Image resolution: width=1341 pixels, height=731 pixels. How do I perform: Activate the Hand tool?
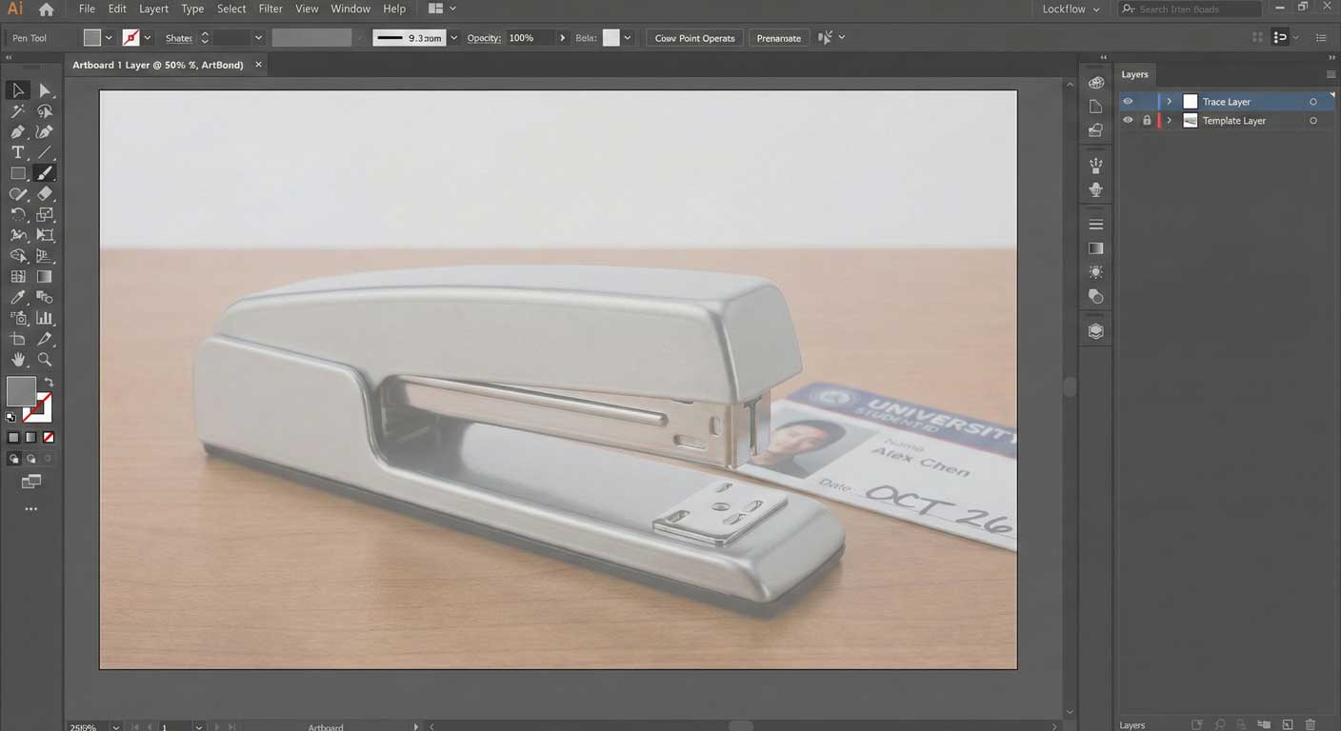pos(17,360)
